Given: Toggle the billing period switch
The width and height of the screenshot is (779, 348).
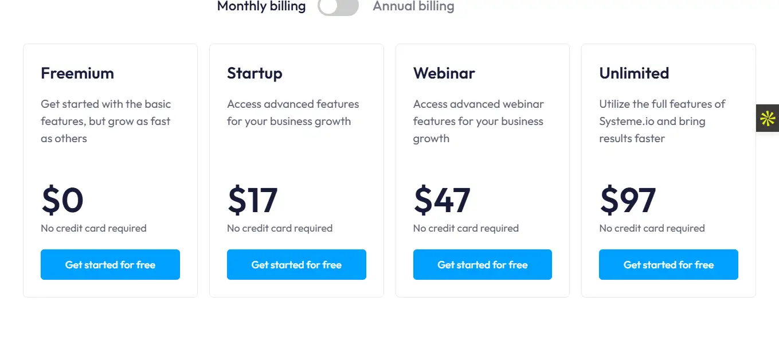Looking at the screenshot, I should point(338,7).
